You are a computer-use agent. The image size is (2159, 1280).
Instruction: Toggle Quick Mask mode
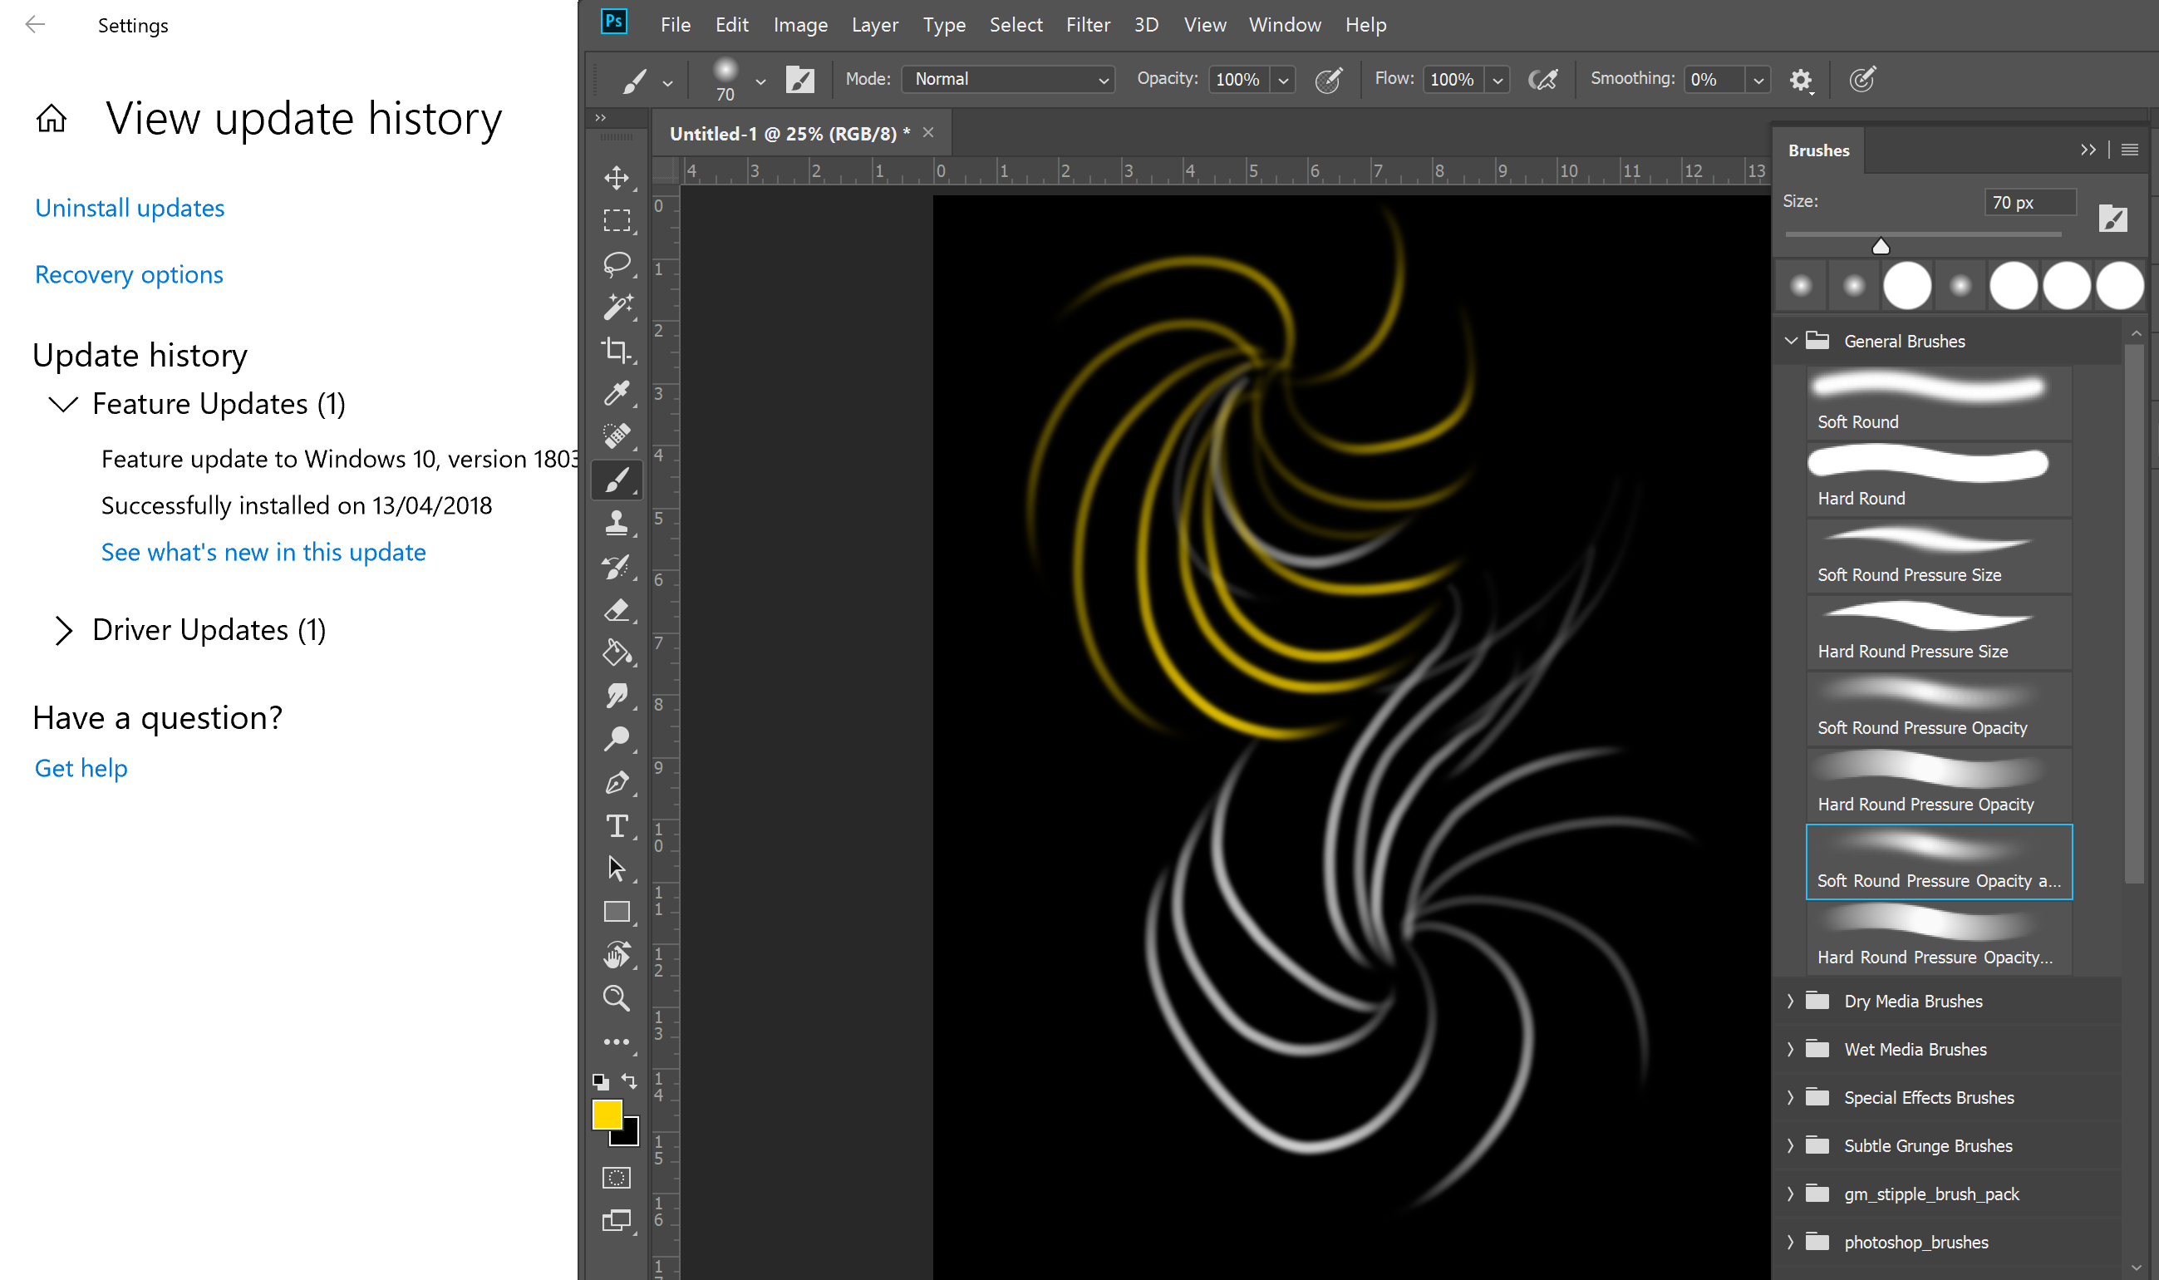(617, 1178)
